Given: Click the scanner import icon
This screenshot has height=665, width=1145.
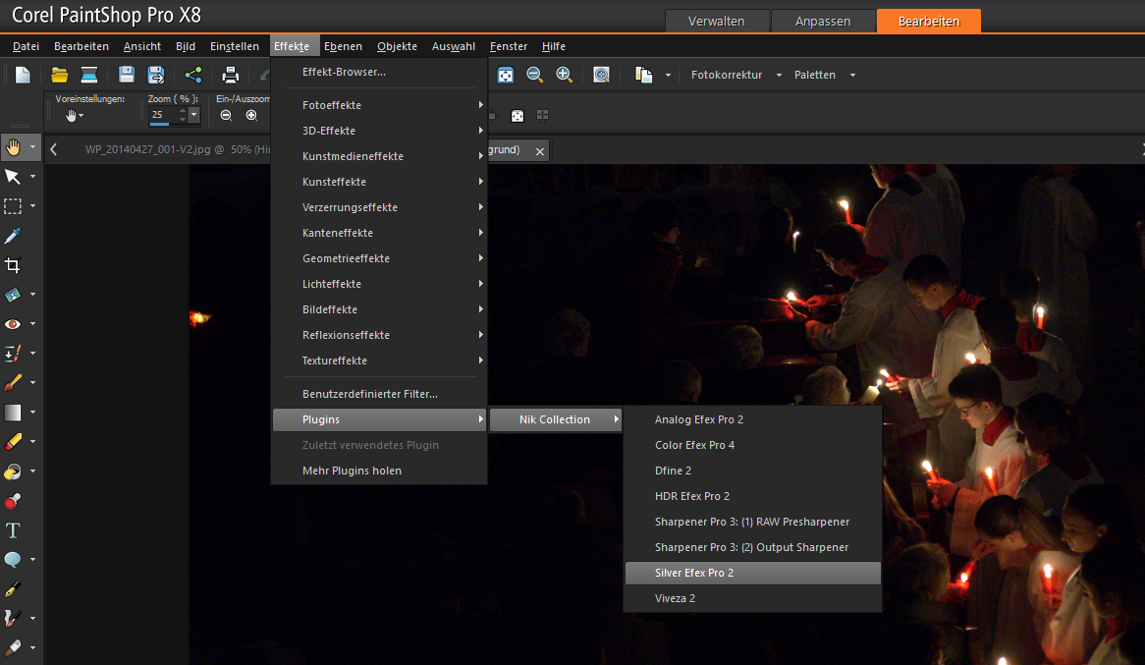Looking at the screenshot, I should (x=89, y=75).
